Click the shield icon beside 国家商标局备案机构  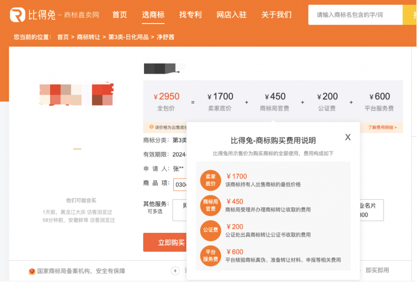(x=32, y=272)
